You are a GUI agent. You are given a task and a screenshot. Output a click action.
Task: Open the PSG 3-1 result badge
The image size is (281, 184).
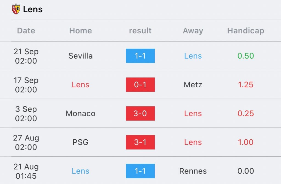140,142
